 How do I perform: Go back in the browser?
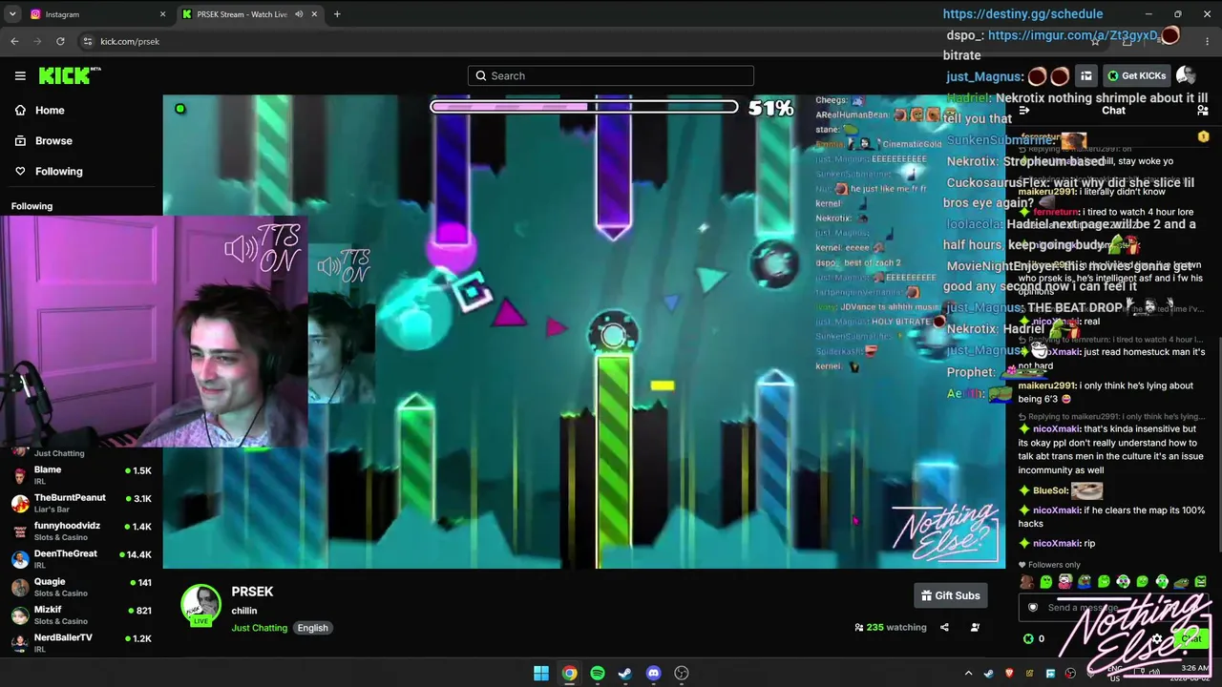pos(14,41)
